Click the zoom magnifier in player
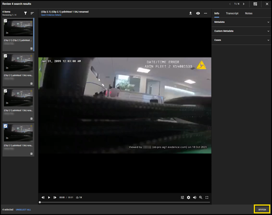The width and height of the screenshot is (272, 215). (x=201, y=197)
